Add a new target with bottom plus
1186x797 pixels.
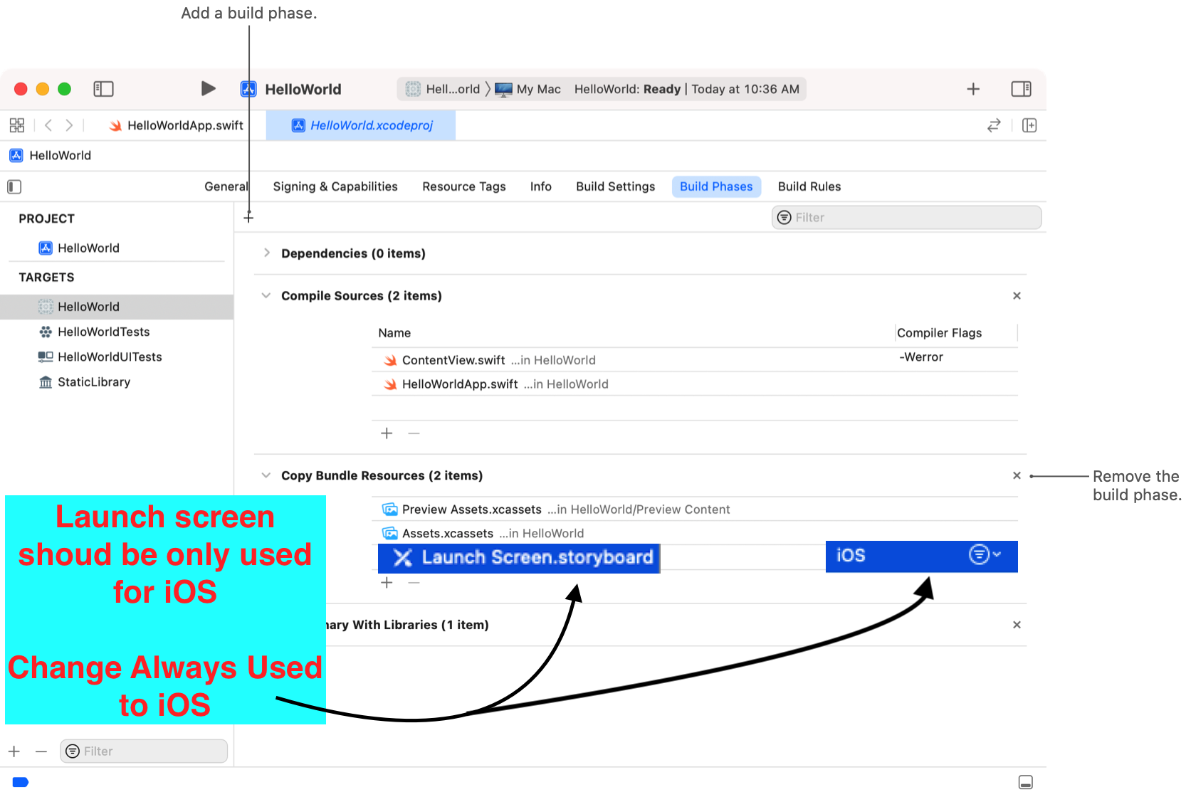[14, 751]
